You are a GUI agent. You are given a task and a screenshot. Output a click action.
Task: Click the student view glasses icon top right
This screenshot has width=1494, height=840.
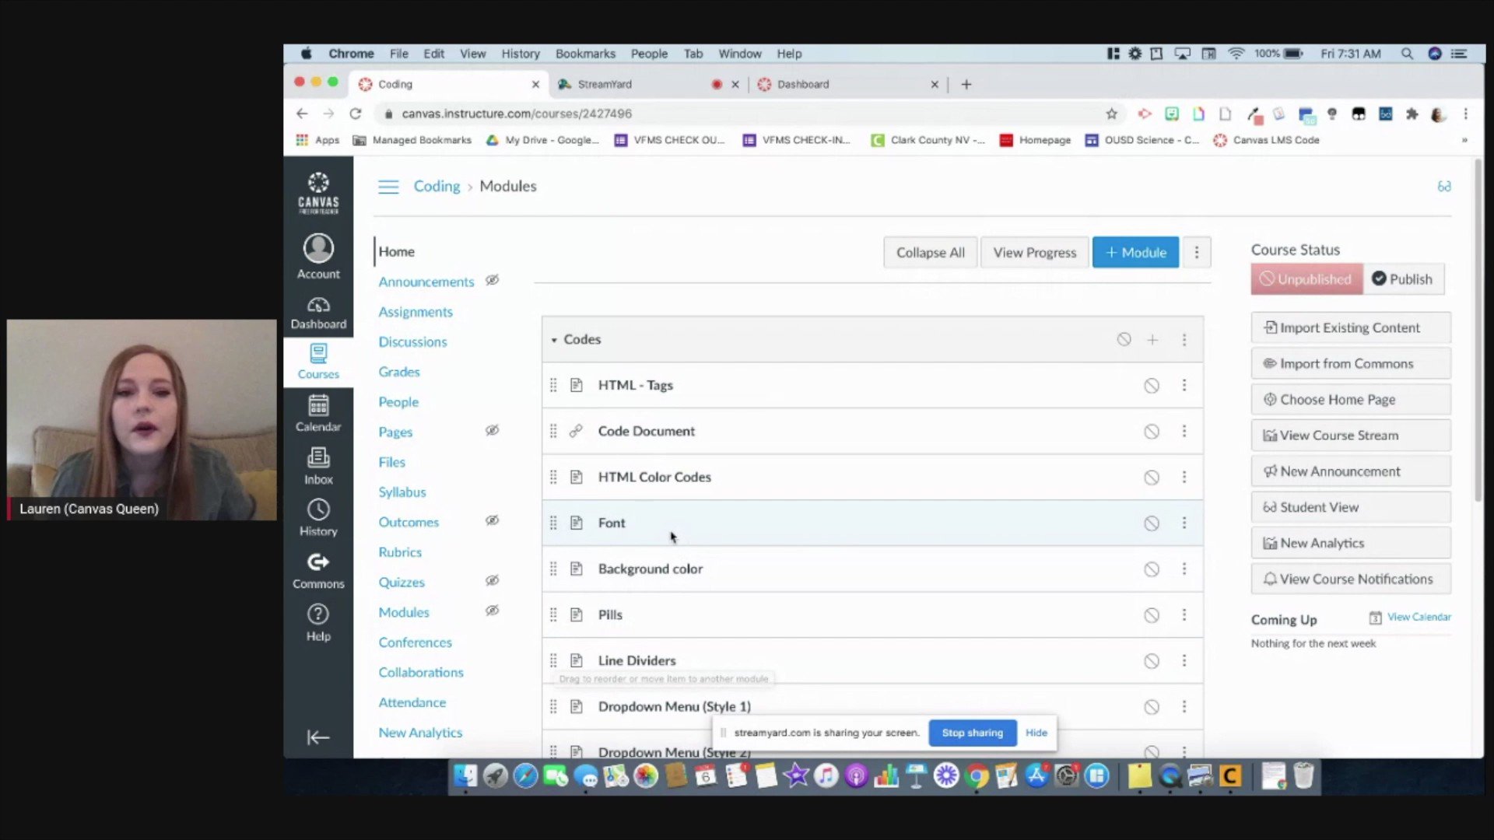1444,187
